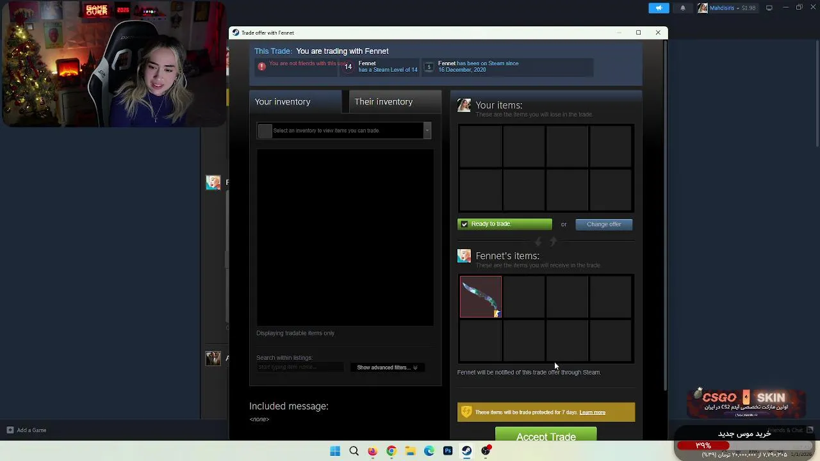The height and width of the screenshot is (461, 820).
Task: Uncheck the Ready to trade checkbox
Action: (464, 224)
